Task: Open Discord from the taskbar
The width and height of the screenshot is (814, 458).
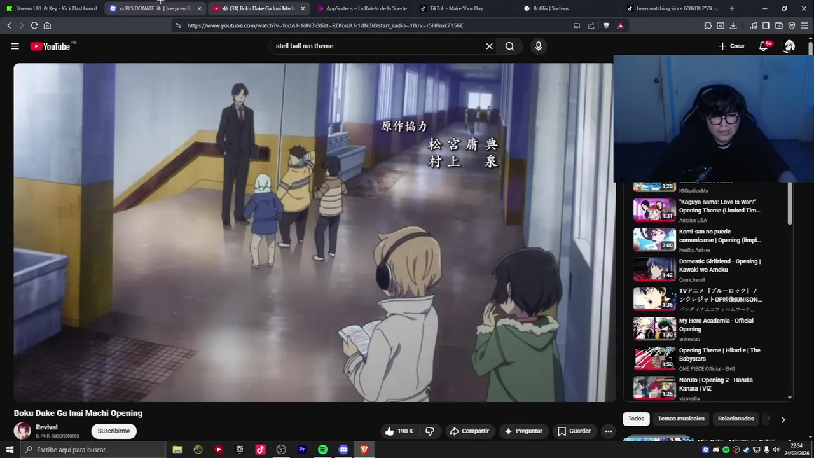Action: pos(343,450)
